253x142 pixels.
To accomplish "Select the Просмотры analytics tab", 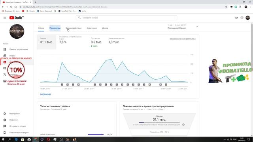I will pyautogui.click(x=55, y=28).
